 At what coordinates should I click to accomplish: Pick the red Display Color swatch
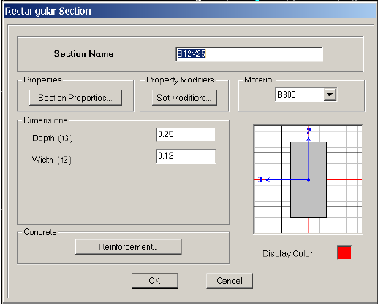pos(344,252)
